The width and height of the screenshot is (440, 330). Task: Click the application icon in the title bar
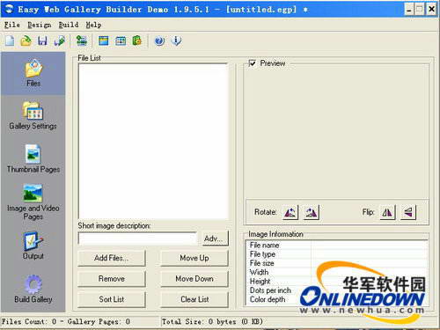pyautogui.click(x=9, y=9)
